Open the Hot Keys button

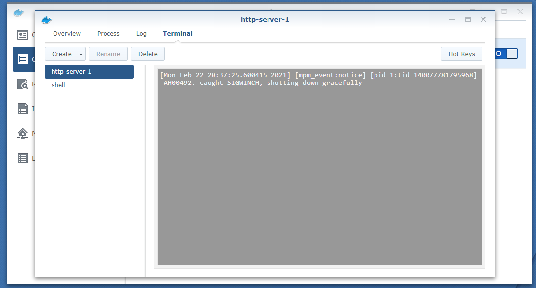coord(462,54)
